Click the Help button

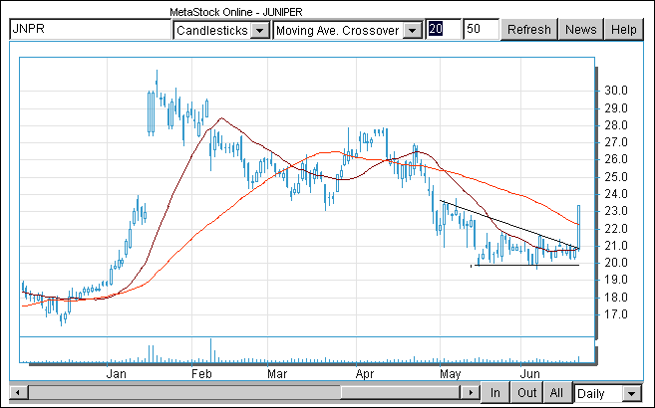[x=624, y=30]
